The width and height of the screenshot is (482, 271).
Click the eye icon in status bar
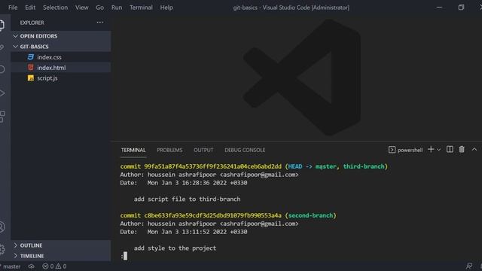point(32,266)
